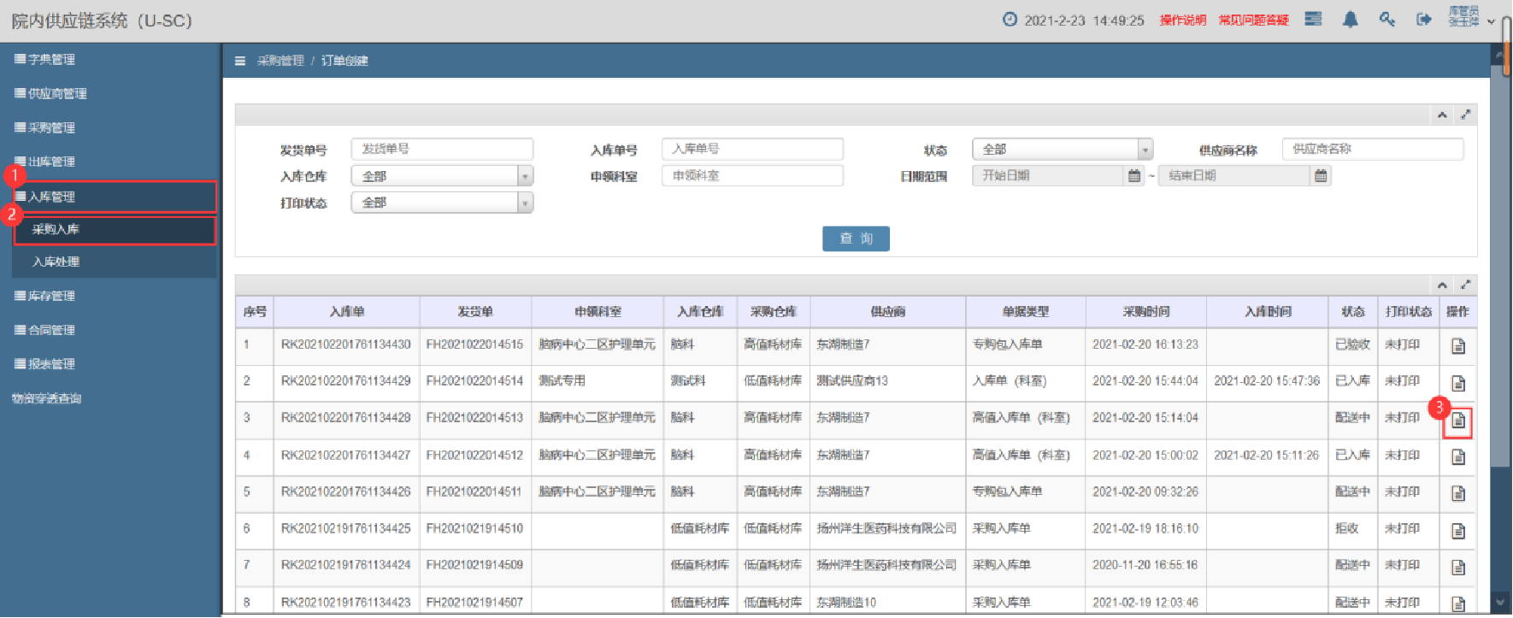Maximize the results table expand icon

pyautogui.click(x=1465, y=285)
